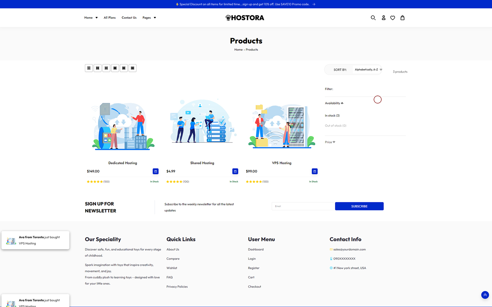492x307 pixels.
Task: Open the Pages dropdown menu
Action: coord(149,18)
